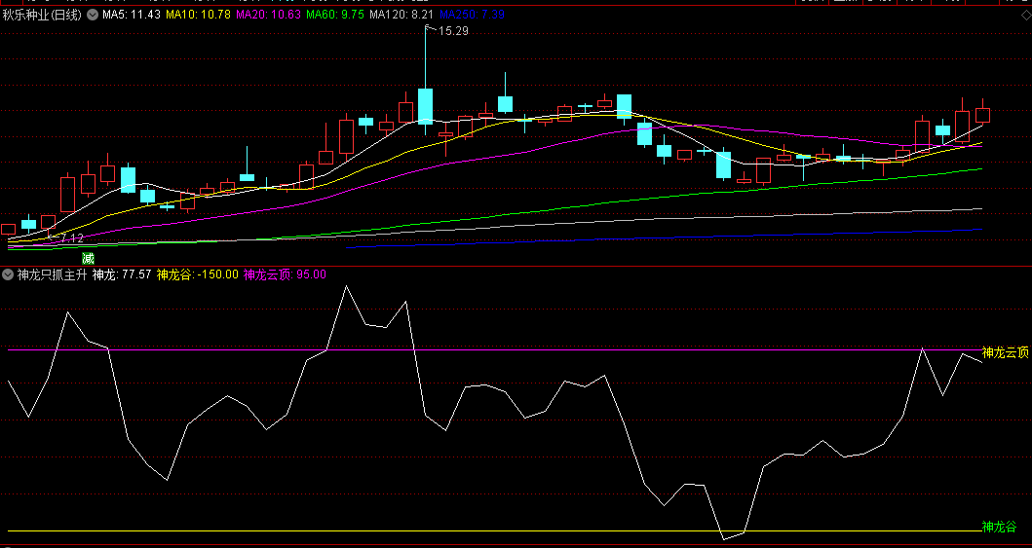Screen dimensions: 1032x548
Task: Click the green MA60: 9.75 label
Action: tap(333, 15)
